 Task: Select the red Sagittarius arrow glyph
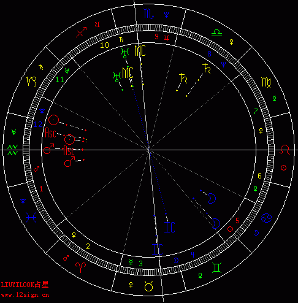pyautogui.click(x=82, y=32)
